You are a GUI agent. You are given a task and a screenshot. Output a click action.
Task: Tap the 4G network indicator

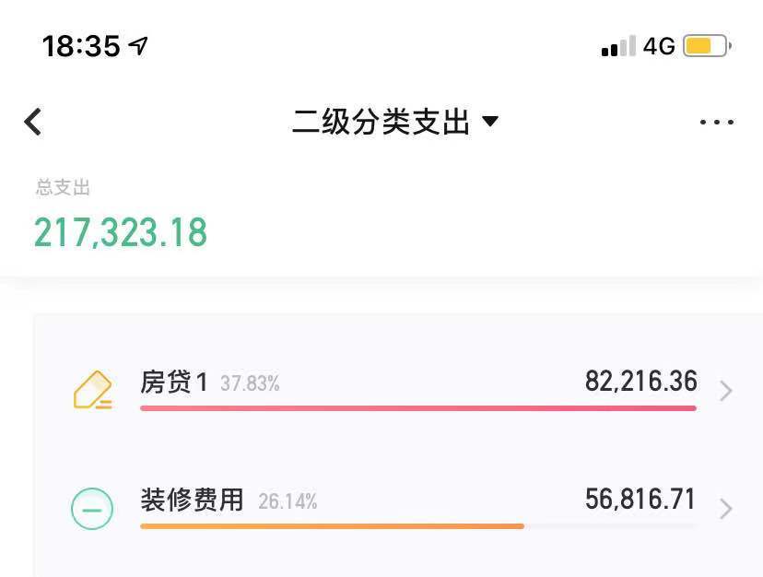[659, 46]
